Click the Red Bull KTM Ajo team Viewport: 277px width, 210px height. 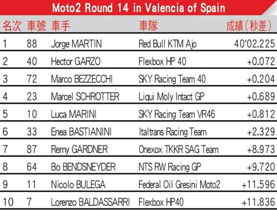coord(168,44)
